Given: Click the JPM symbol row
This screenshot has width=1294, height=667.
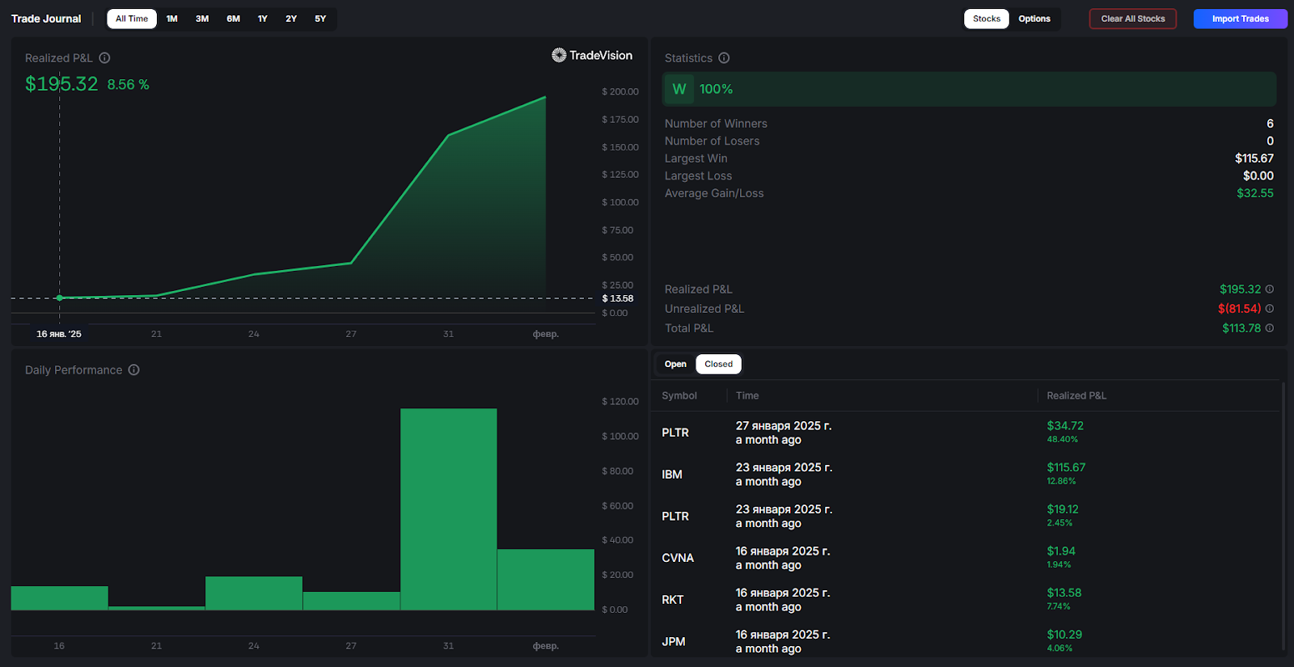Looking at the screenshot, I should pyautogui.click(x=966, y=641).
